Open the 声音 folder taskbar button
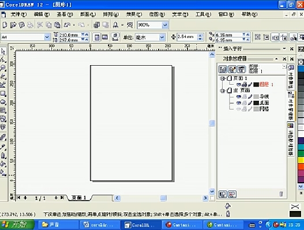 [x=59, y=225]
